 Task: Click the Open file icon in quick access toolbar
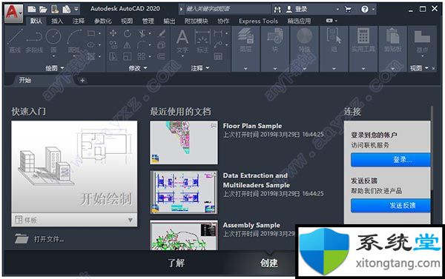[43, 10]
